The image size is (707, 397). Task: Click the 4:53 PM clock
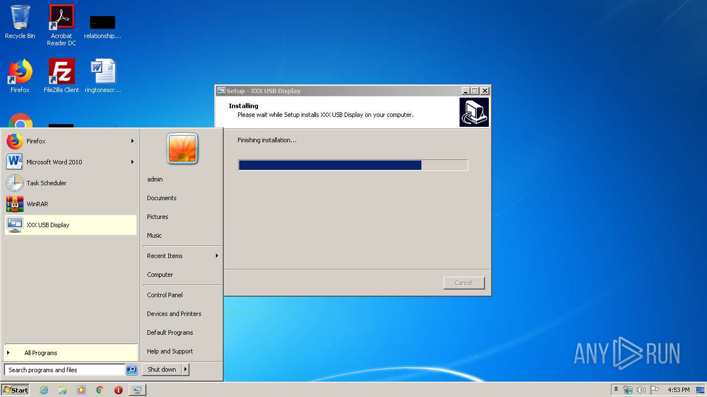pos(678,390)
